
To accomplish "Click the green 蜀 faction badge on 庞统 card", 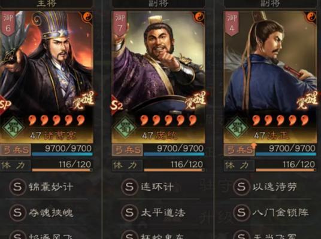I will click(125, 127).
